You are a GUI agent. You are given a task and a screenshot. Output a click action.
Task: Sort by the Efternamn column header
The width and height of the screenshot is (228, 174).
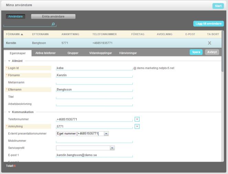click(40, 34)
